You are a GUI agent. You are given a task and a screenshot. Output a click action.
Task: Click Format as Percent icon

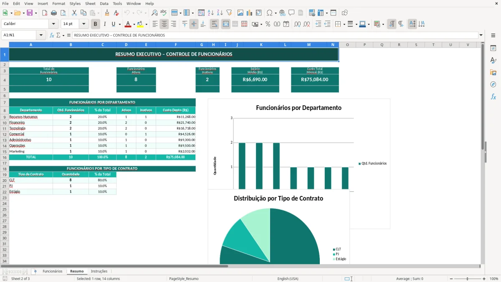coord(268,24)
